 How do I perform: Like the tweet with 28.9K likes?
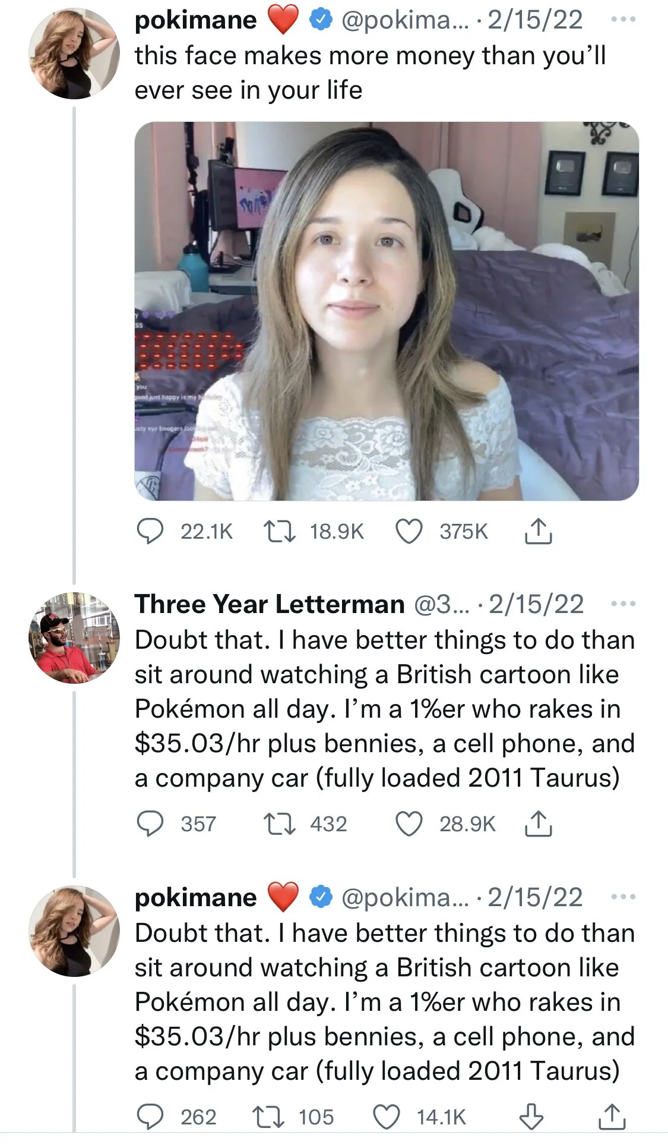409,824
